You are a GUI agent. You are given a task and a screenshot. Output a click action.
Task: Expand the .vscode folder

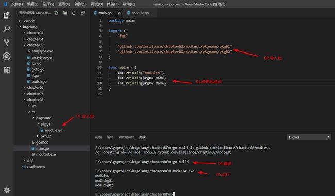click(x=20, y=21)
